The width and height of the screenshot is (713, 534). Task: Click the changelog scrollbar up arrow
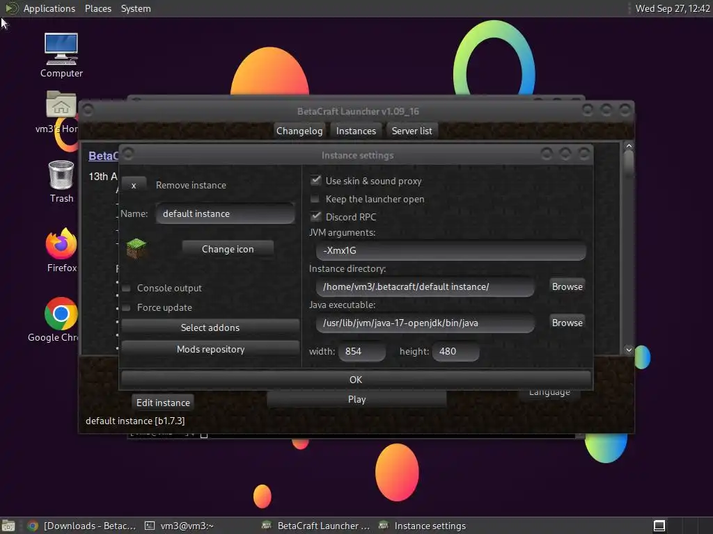[629, 146]
